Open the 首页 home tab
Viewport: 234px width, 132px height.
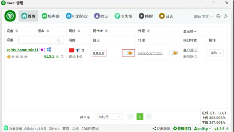(x=28, y=16)
